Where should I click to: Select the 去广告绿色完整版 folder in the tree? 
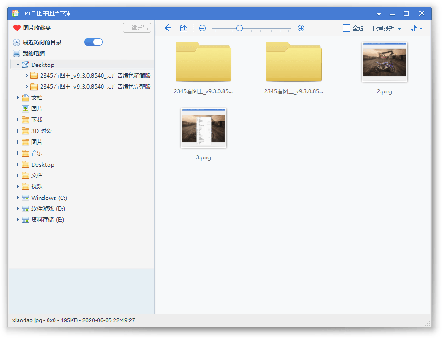95,86
